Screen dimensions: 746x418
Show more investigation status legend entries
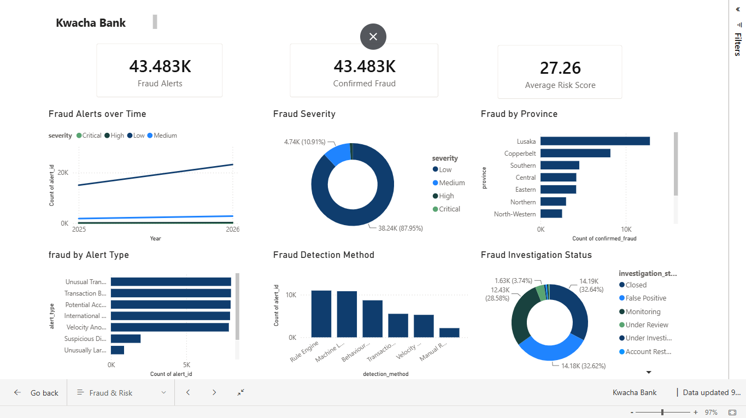tap(649, 373)
